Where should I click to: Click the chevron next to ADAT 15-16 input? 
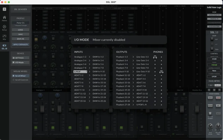90,101
